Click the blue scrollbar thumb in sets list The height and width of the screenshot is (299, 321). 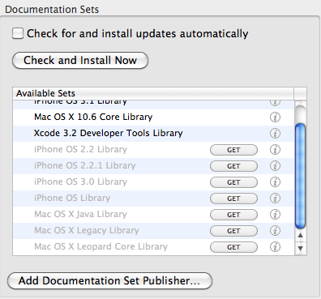click(300, 176)
